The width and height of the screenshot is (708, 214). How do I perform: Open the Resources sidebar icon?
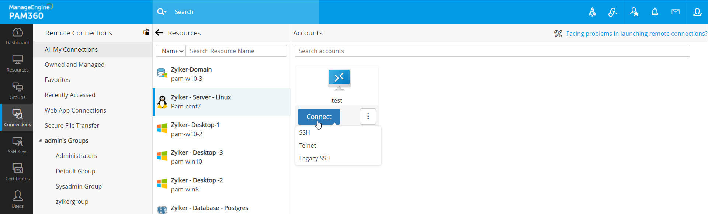[17, 64]
